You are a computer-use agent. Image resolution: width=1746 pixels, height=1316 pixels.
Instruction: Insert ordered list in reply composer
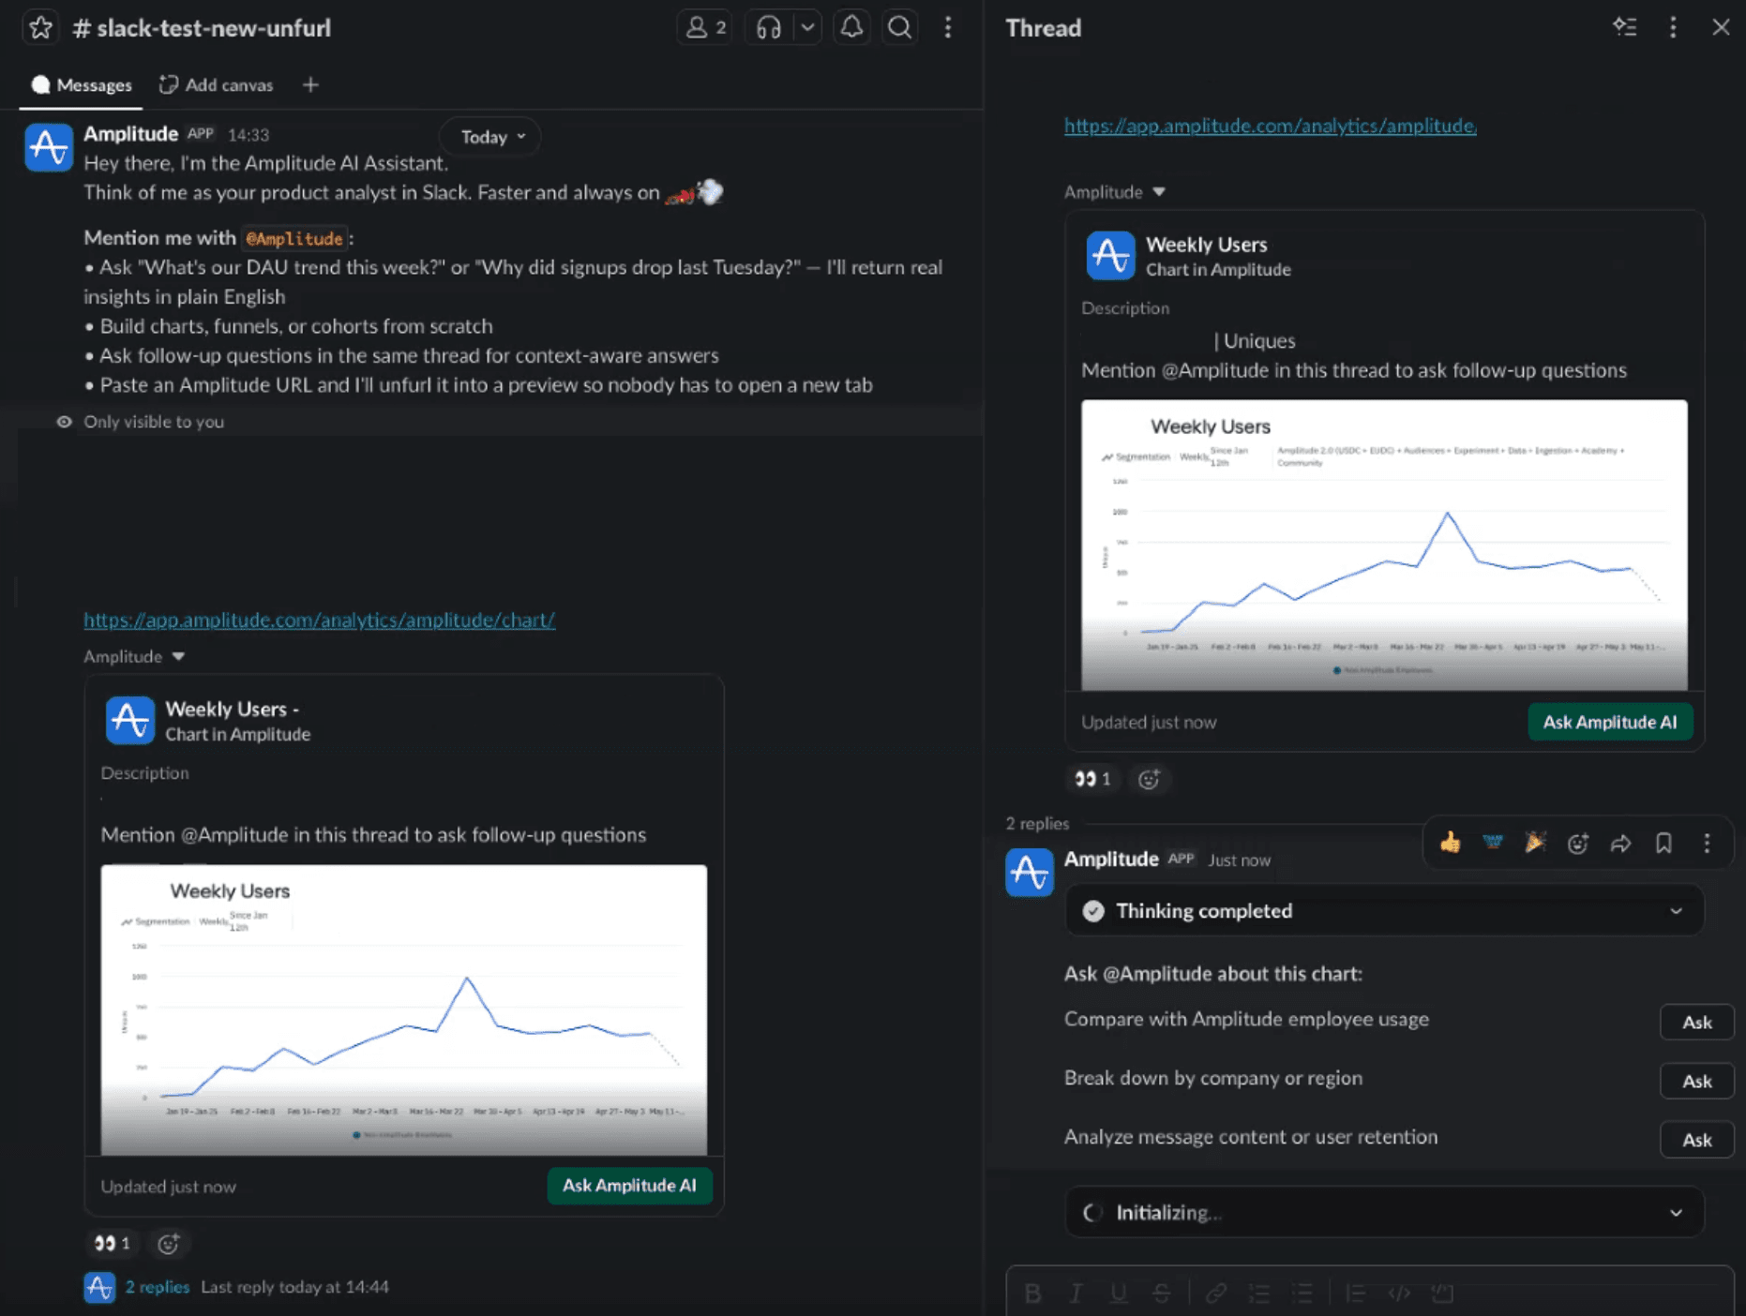(x=1259, y=1294)
